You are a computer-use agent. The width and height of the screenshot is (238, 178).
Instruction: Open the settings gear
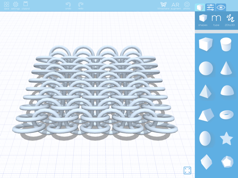click(16, 6)
